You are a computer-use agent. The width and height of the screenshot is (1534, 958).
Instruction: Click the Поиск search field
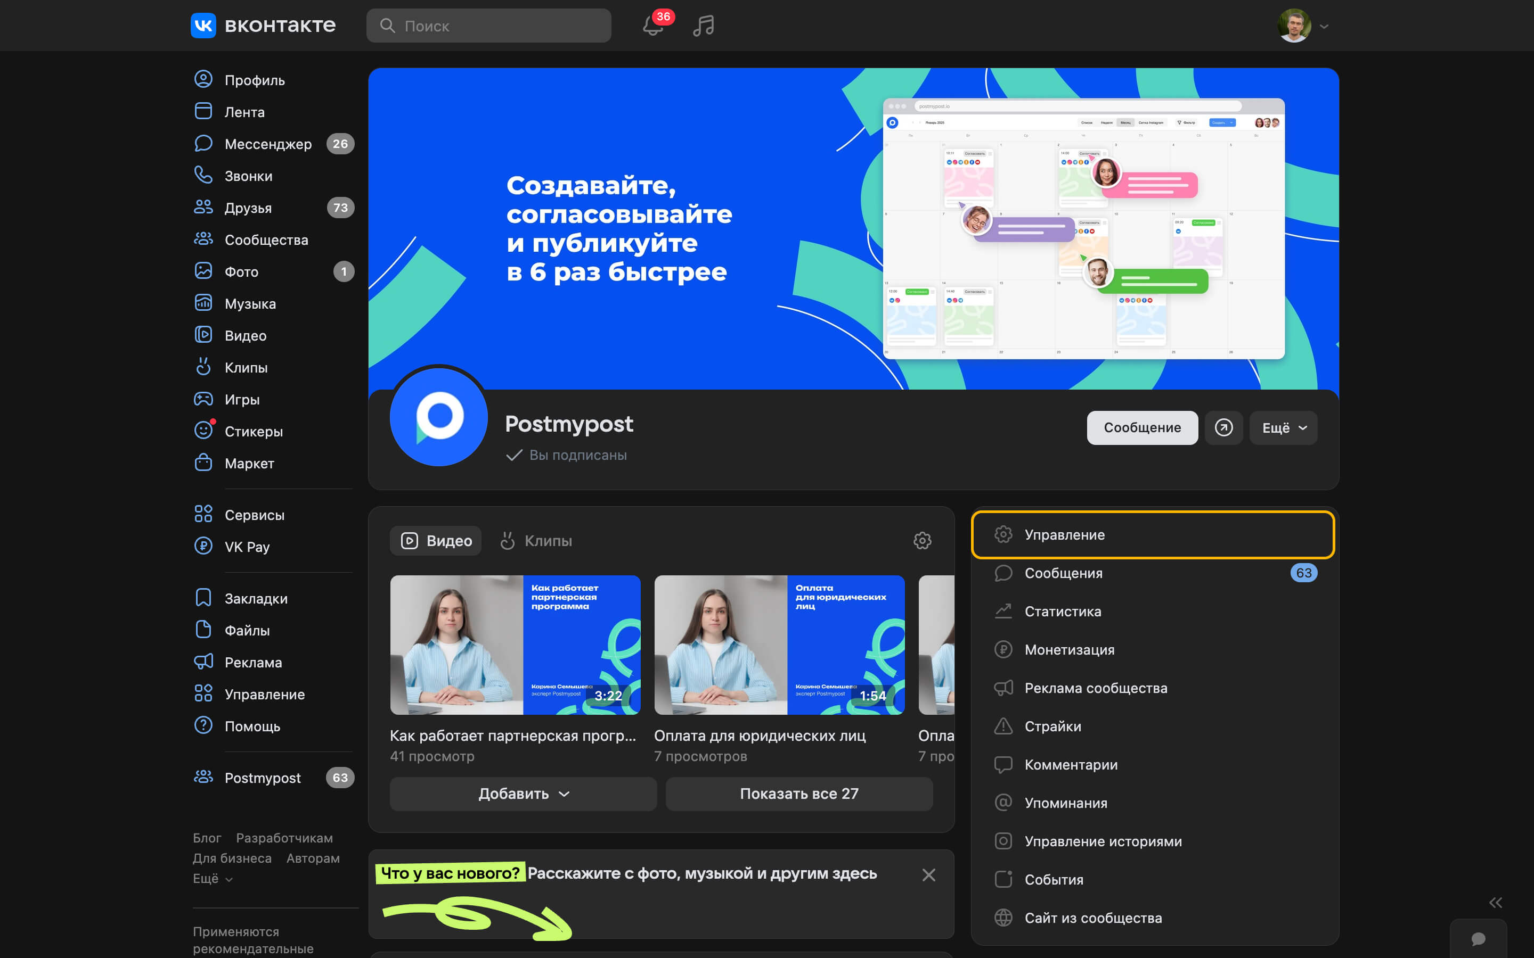point(489,26)
